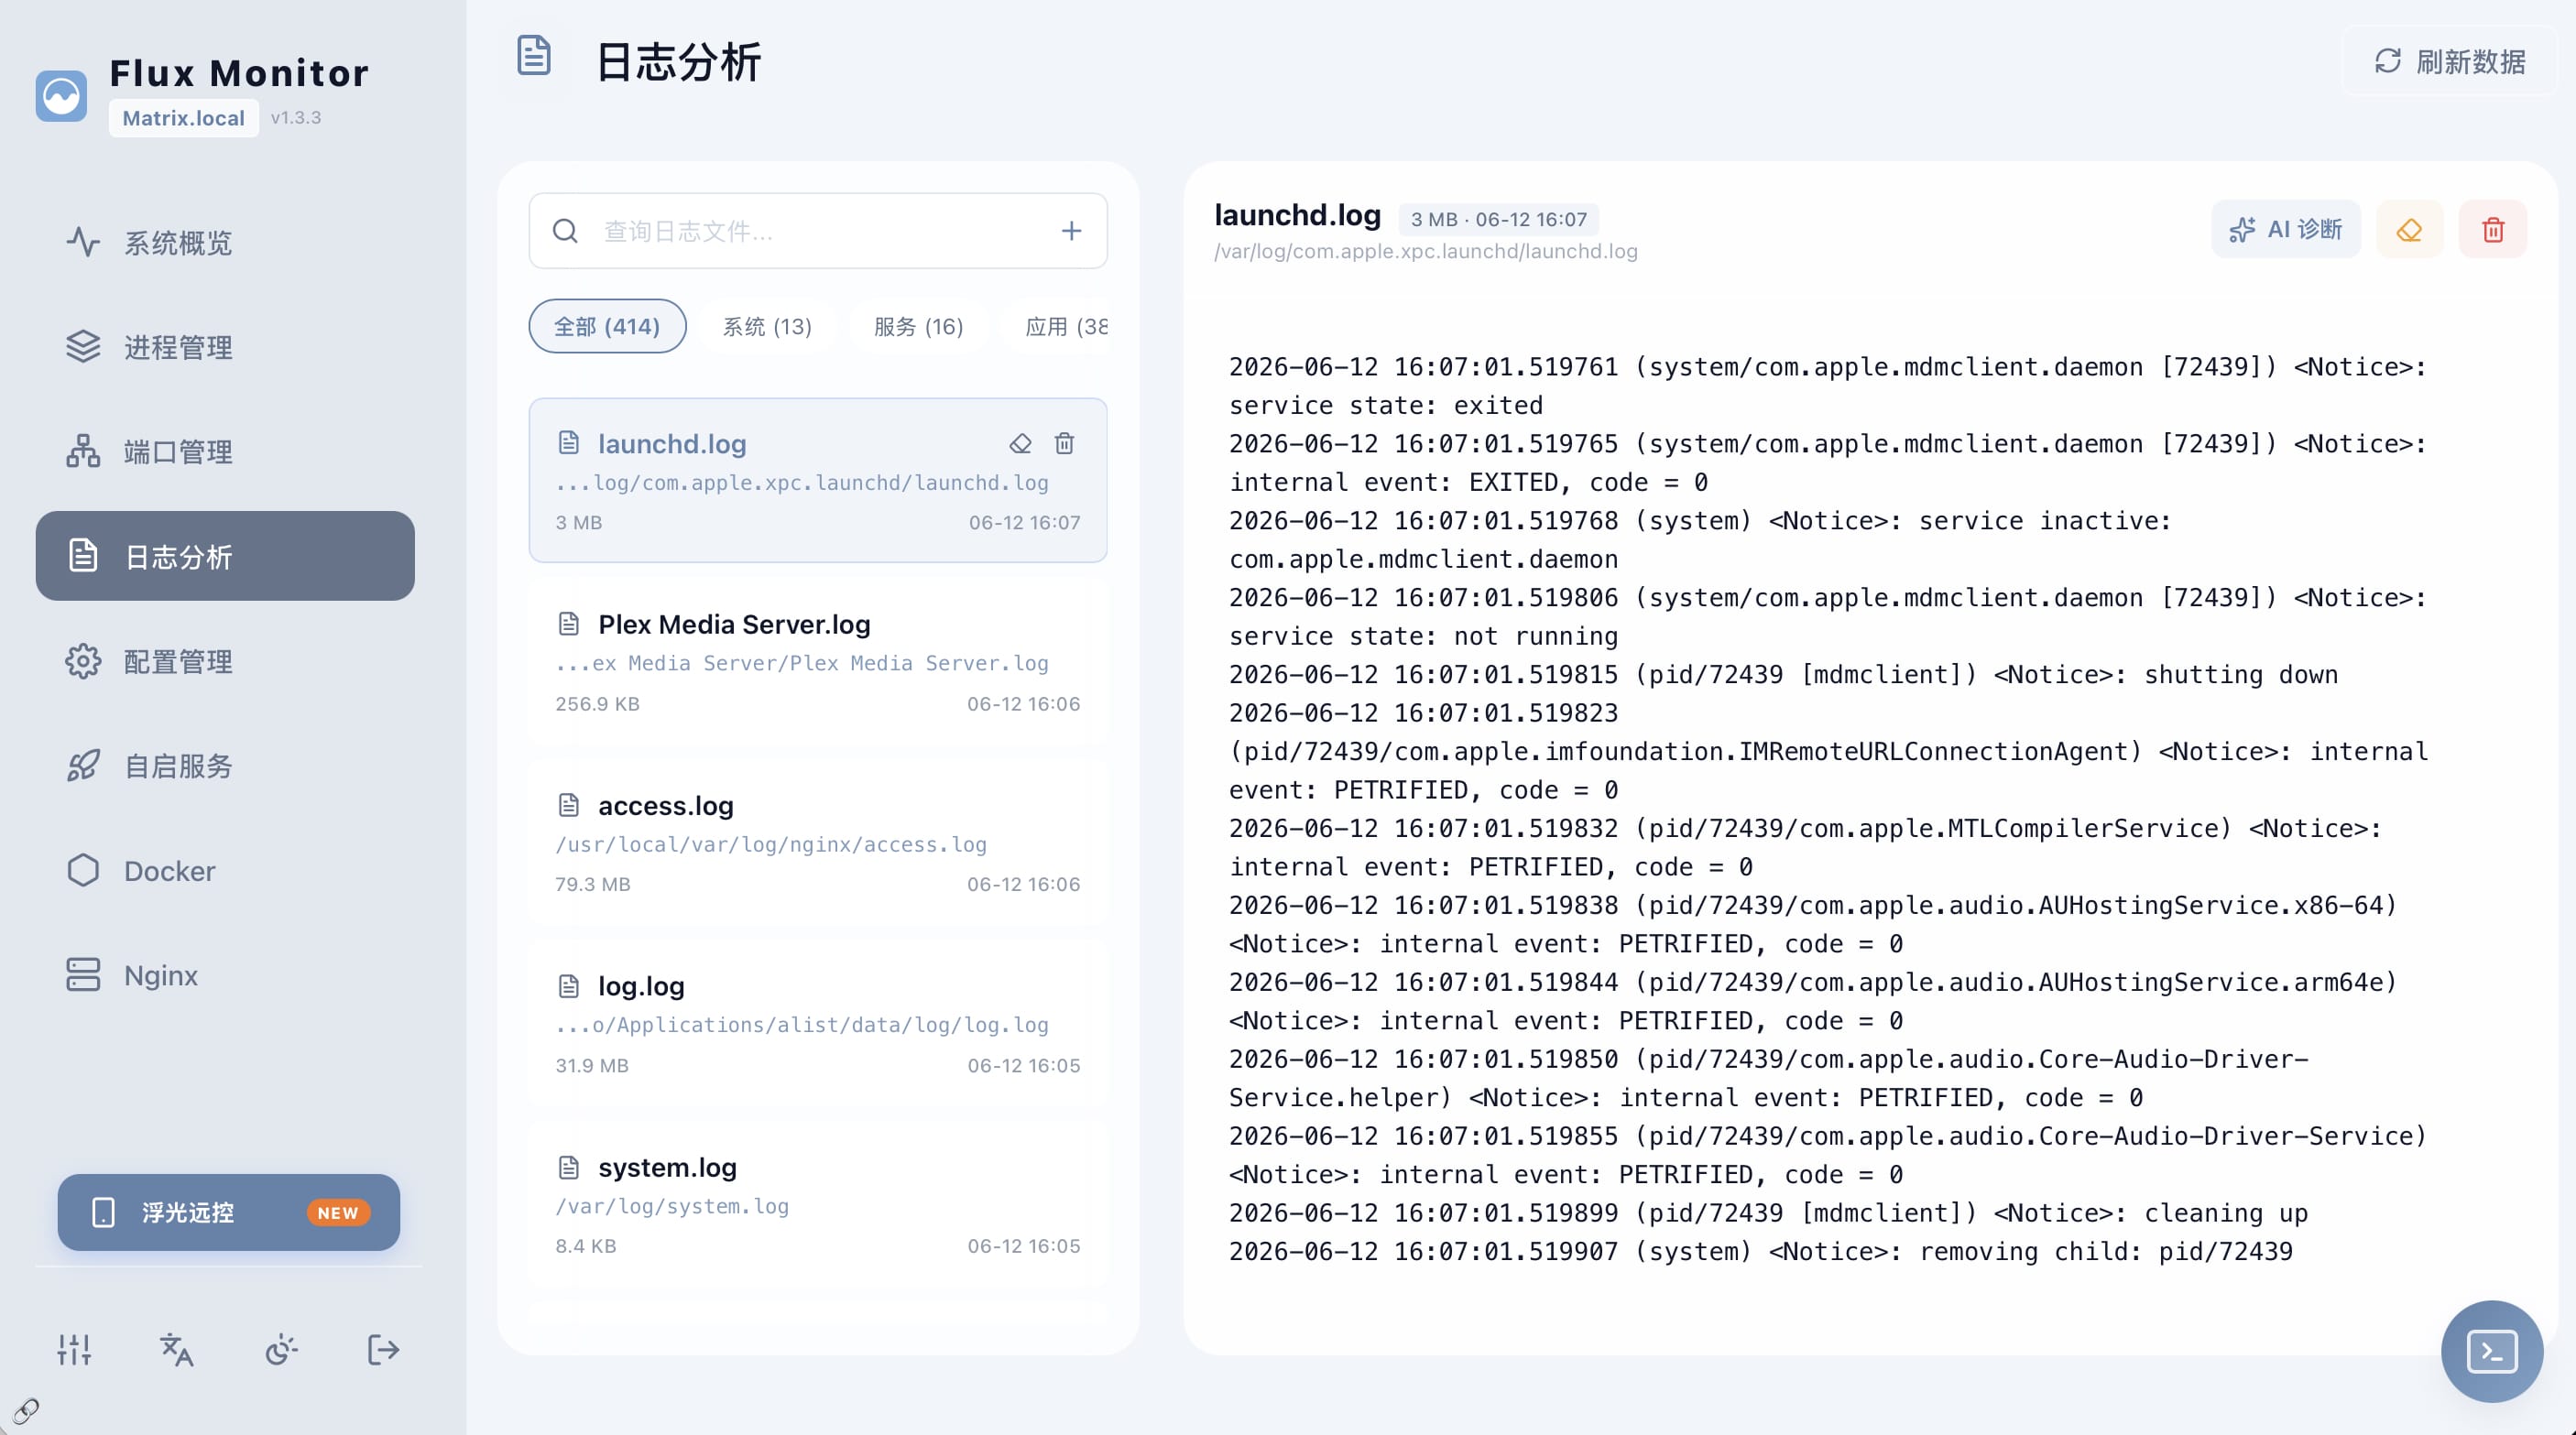This screenshot has height=1435, width=2576.
Task: Click the AI 诊断 button
Action: [2286, 229]
